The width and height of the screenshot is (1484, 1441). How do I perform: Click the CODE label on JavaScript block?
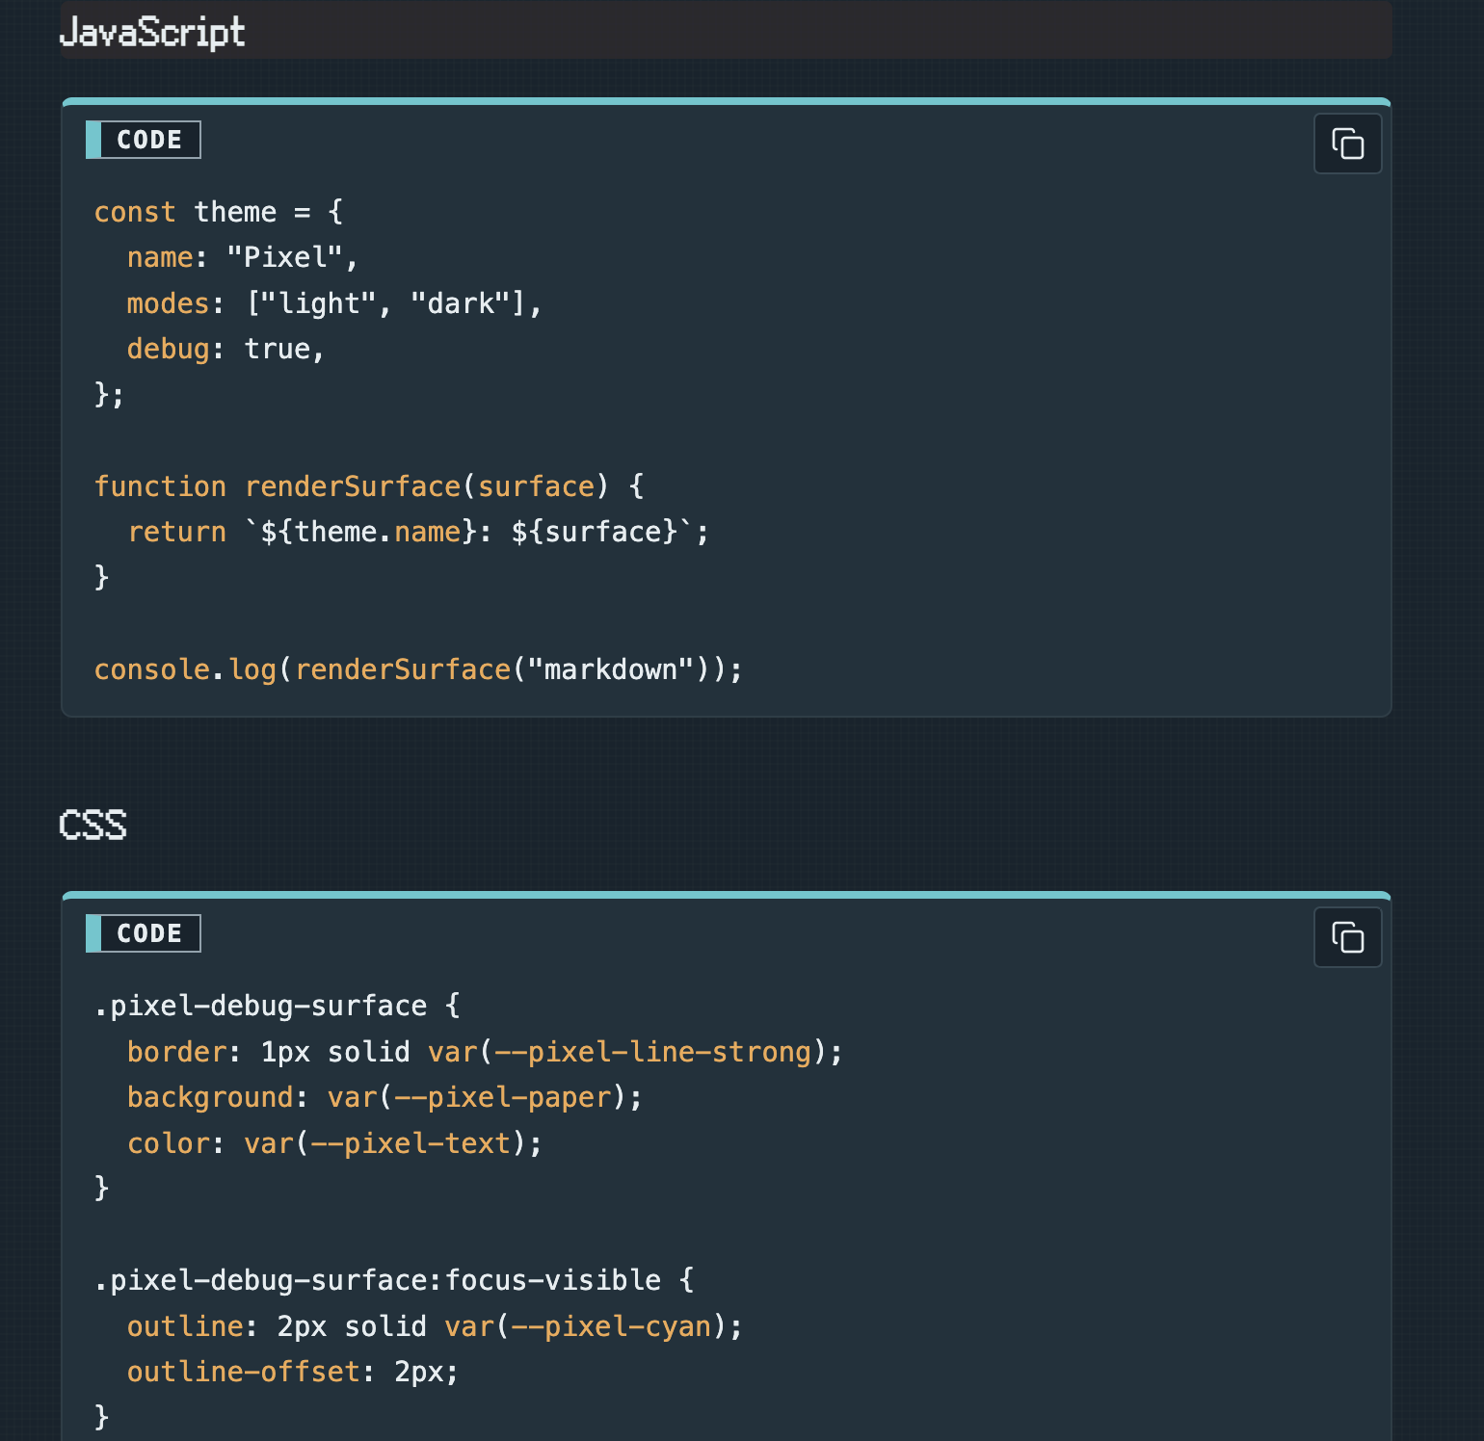pyautogui.click(x=144, y=140)
